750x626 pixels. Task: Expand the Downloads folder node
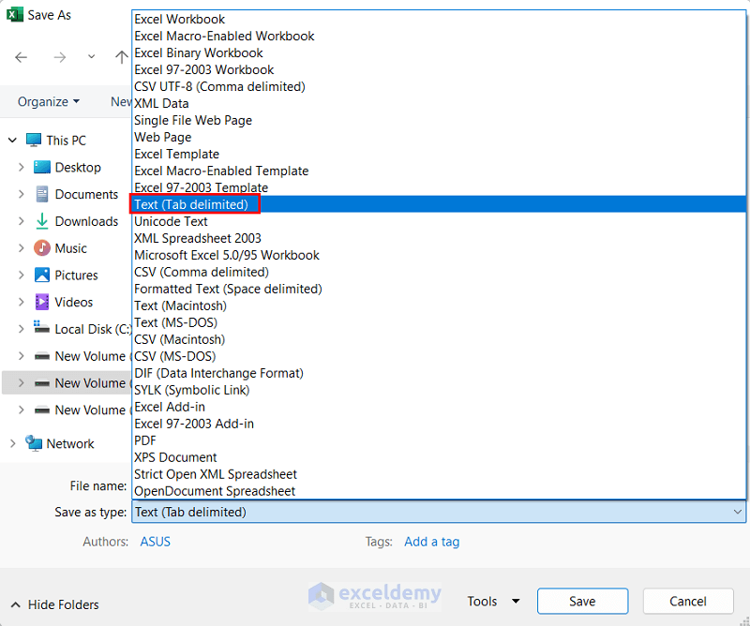click(21, 221)
